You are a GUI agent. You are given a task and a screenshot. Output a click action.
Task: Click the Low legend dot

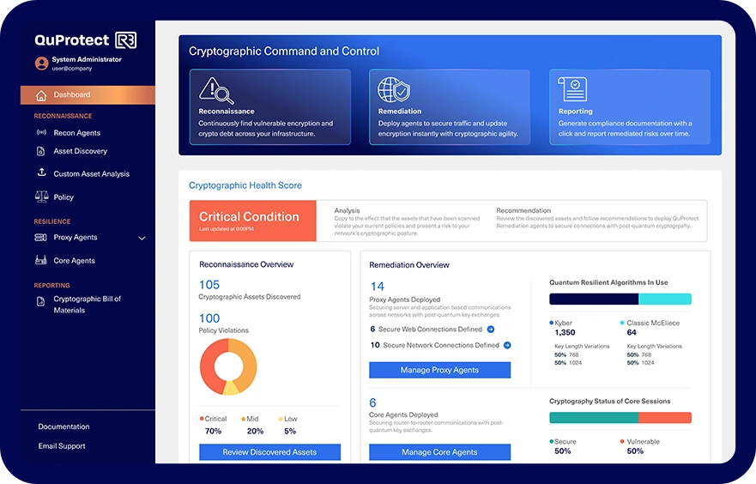pos(281,419)
